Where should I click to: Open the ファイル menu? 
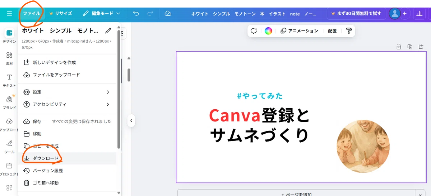tap(31, 14)
